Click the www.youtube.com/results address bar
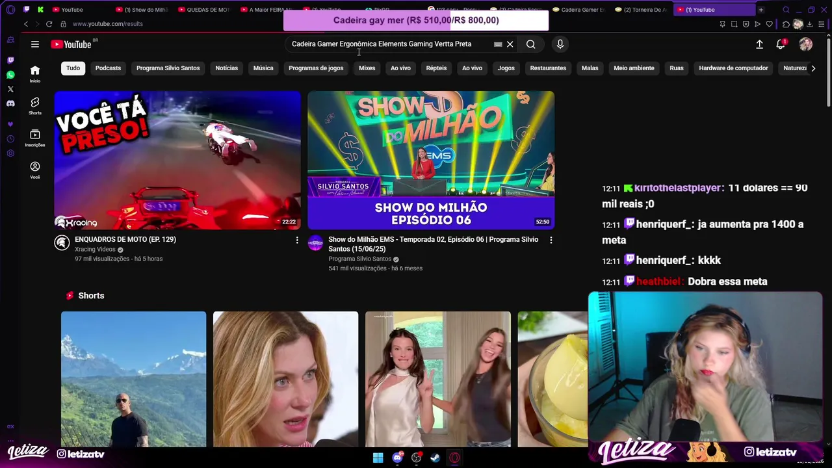The image size is (832, 468). pos(108,24)
